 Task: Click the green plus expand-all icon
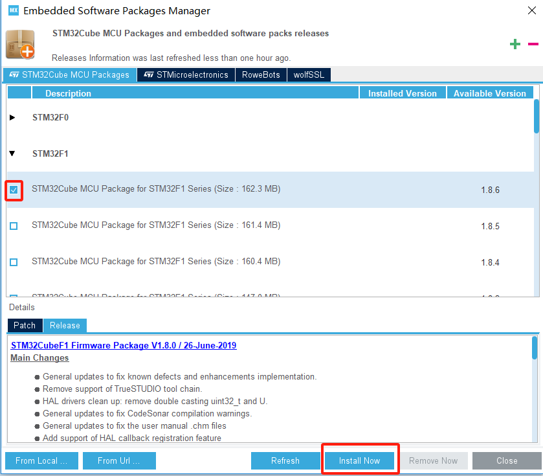pyautogui.click(x=515, y=44)
